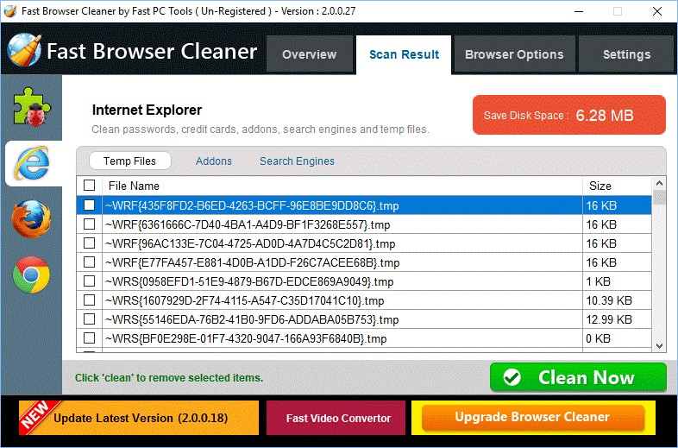Check the box for ~WRF{435F8FD2...} file
This screenshot has height=448, width=678.
pos(89,205)
